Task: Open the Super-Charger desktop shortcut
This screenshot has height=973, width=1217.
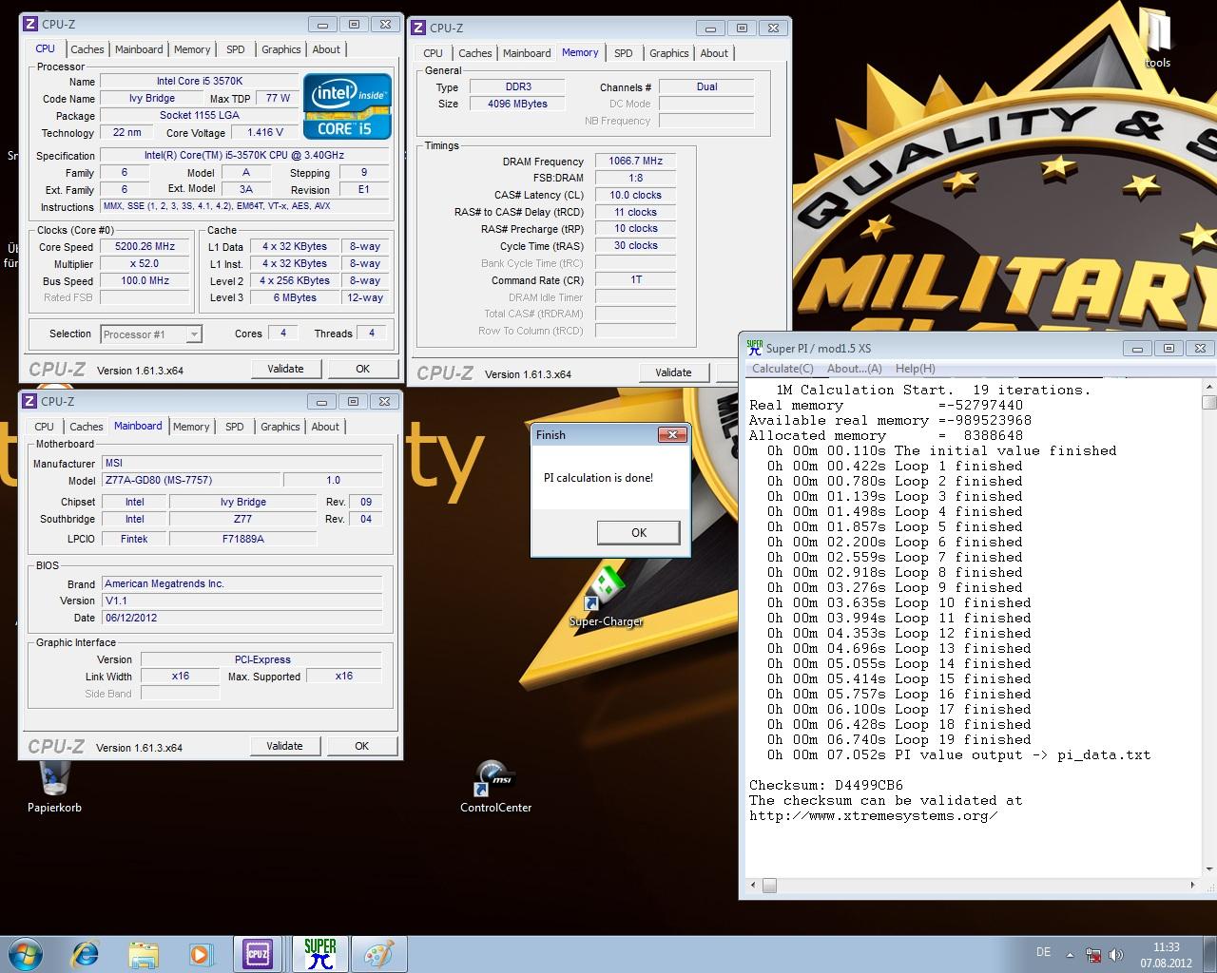Action: point(606,597)
